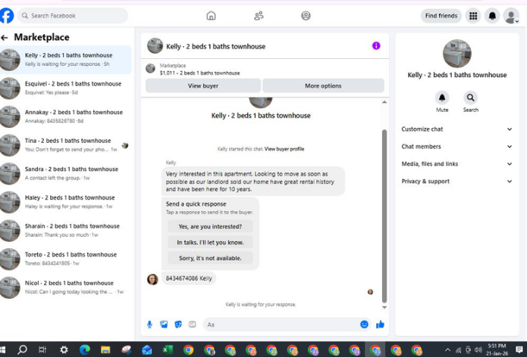Expand Media, files and links section
This screenshot has width=527, height=357.
click(456, 164)
